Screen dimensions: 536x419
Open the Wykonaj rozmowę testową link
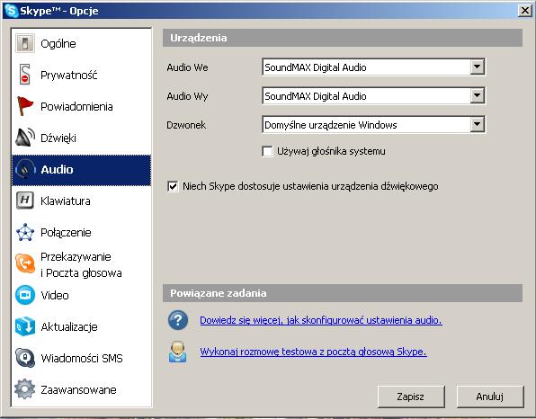[x=313, y=352]
